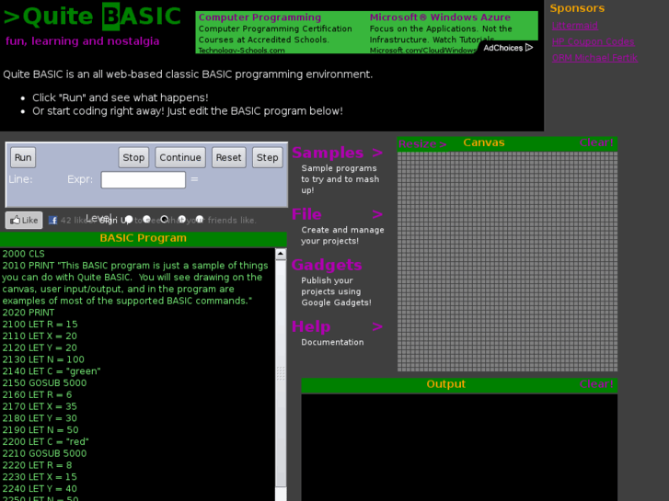Clear the Output panel with Clear!

pyautogui.click(x=596, y=384)
